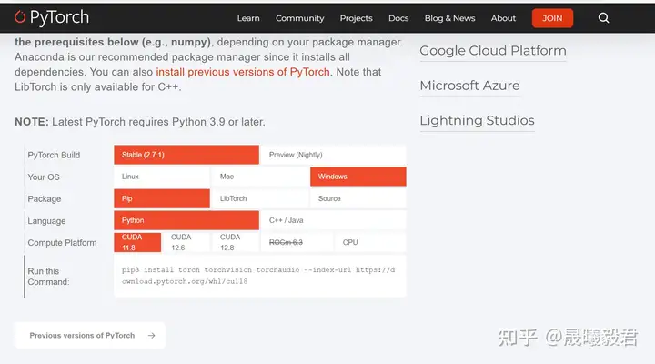This screenshot has width=655, height=364.
Task: Select CUDA 12.8 compute platform
Action: point(236,242)
